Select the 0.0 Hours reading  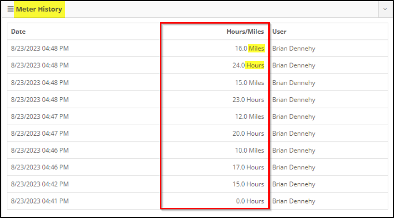click(x=250, y=201)
